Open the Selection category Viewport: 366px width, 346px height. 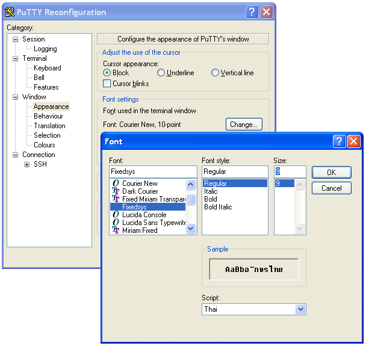coord(47,135)
